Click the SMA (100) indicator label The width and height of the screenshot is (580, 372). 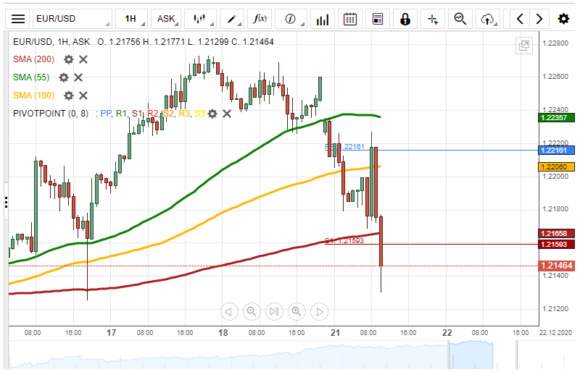click(x=33, y=96)
